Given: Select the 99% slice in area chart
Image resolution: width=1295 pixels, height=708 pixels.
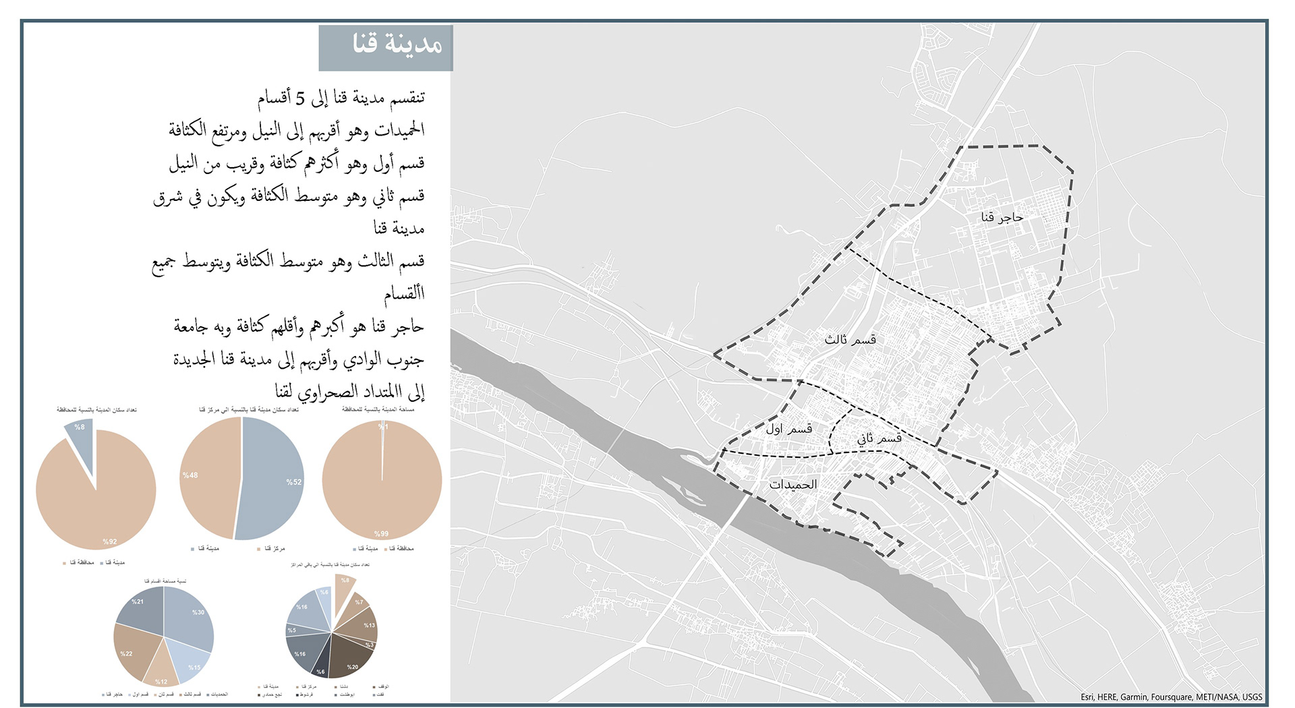Looking at the screenshot, I should [x=382, y=499].
